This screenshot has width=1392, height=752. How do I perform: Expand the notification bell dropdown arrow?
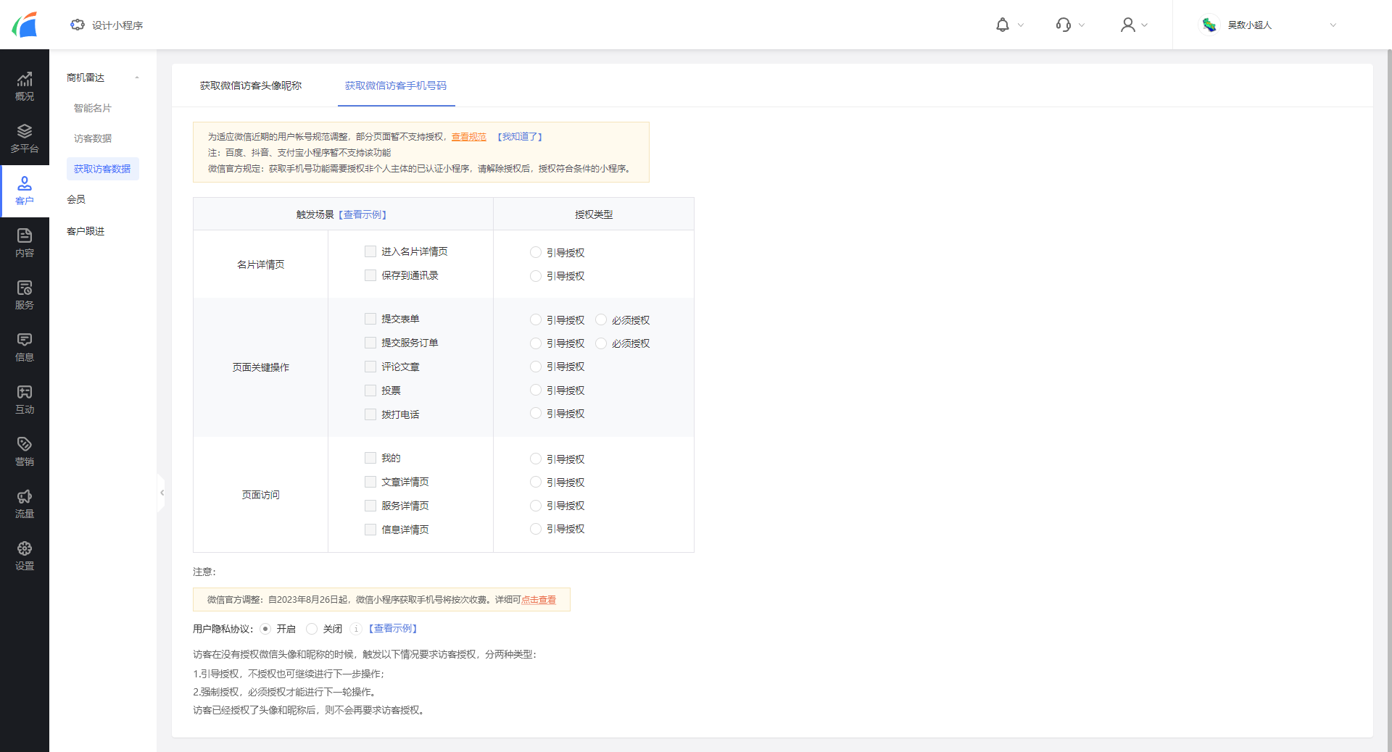coord(1021,25)
